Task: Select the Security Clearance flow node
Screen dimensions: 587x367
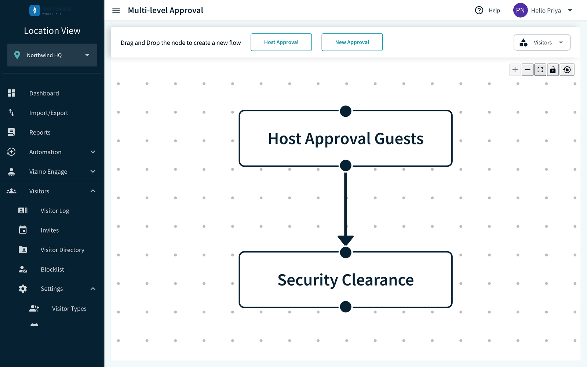Action: tap(346, 280)
